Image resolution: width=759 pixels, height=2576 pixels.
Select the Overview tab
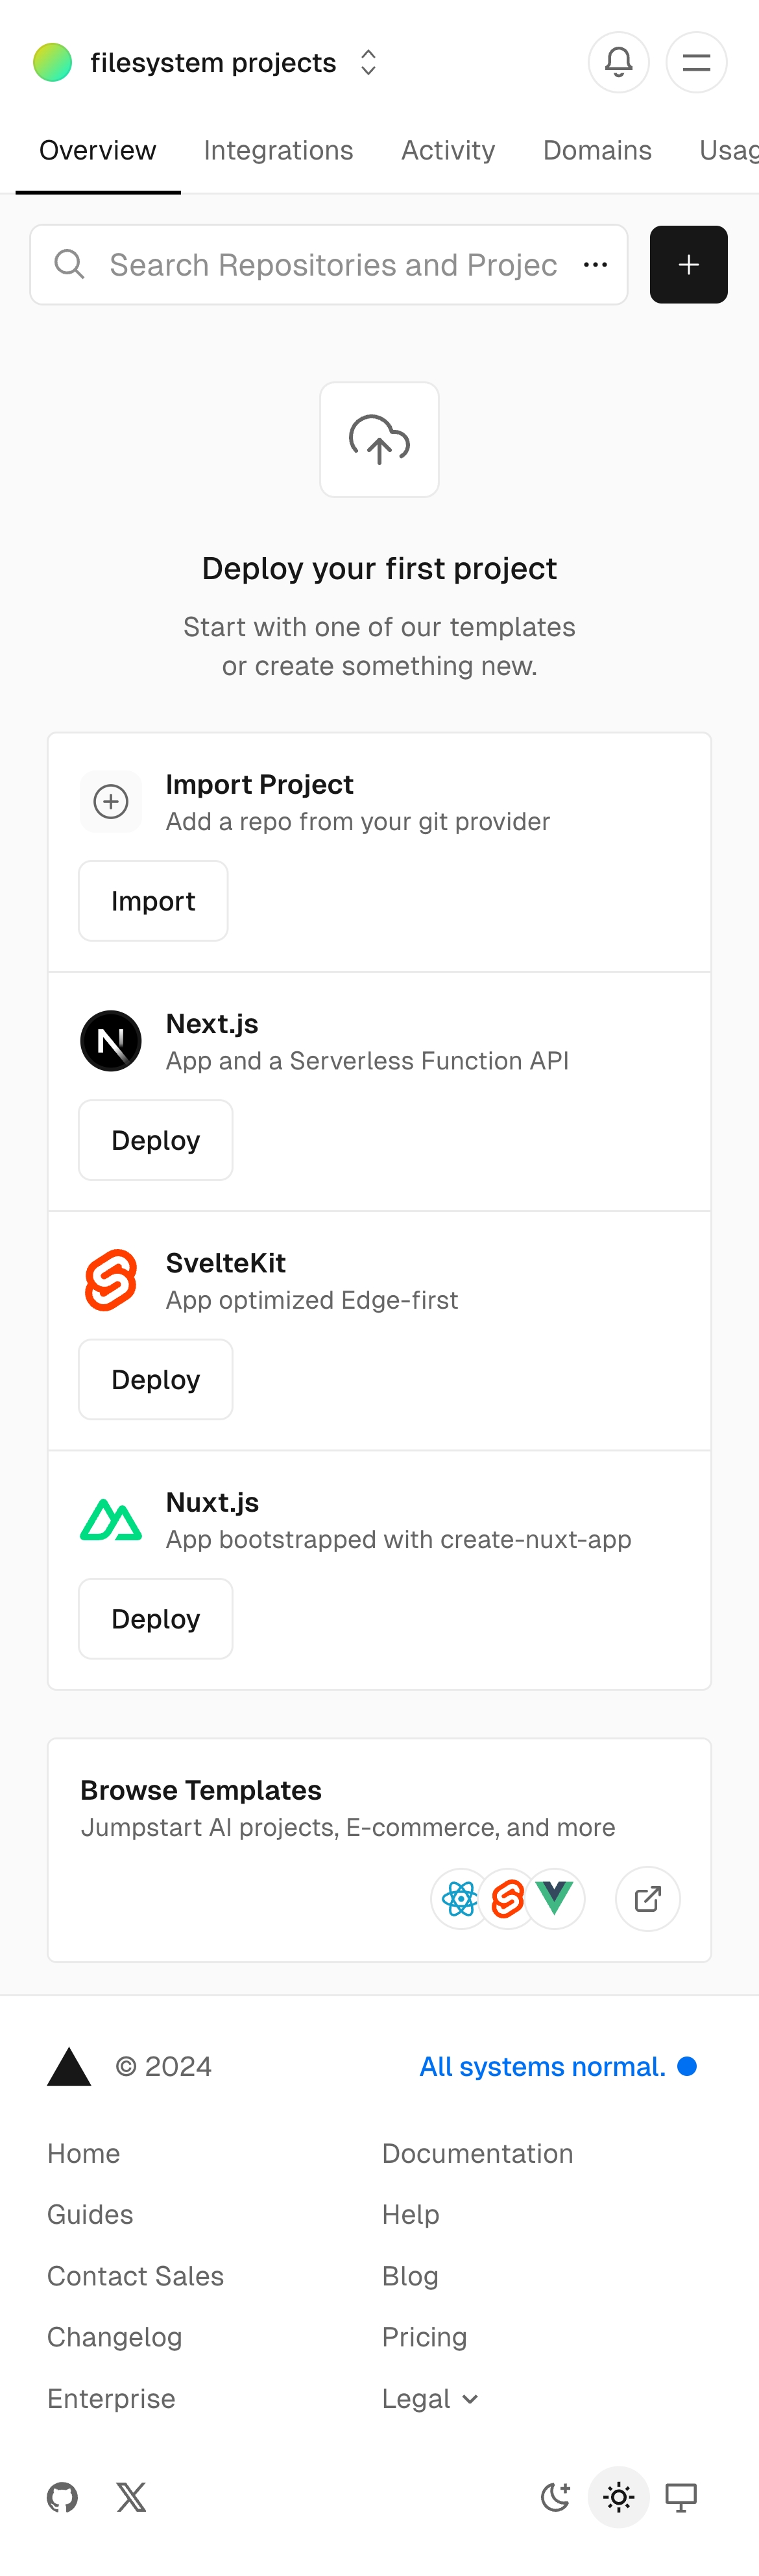pyautogui.click(x=97, y=150)
